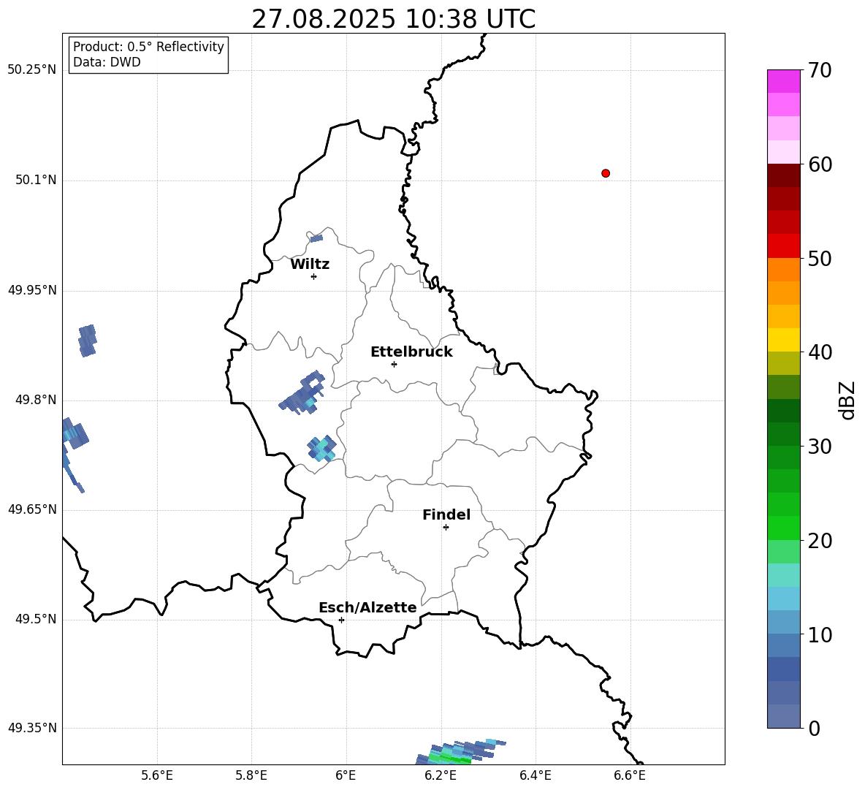Click the small radar echo north of Wiltz

coord(316,238)
